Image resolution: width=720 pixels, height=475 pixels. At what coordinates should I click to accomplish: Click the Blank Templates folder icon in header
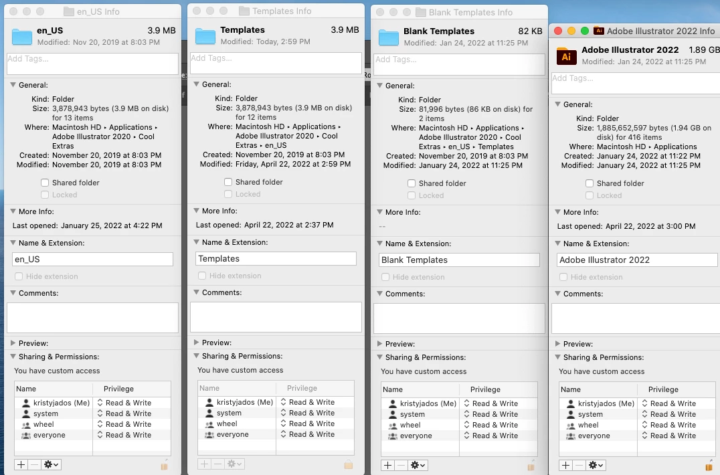389,37
